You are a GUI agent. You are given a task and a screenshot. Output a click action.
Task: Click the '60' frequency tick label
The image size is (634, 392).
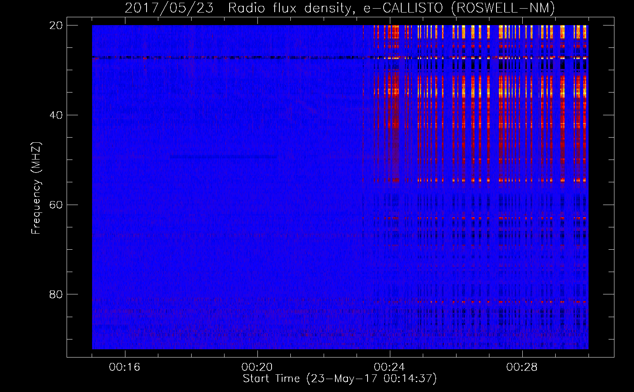coord(56,205)
